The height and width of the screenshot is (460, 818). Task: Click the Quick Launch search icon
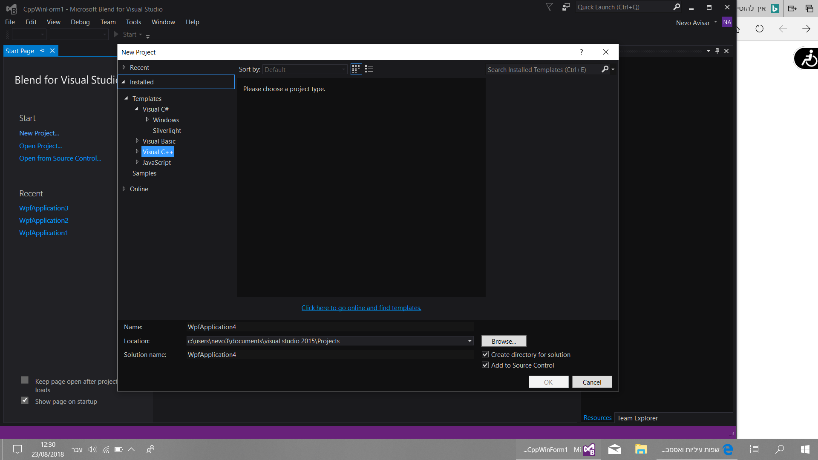pyautogui.click(x=677, y=7)
